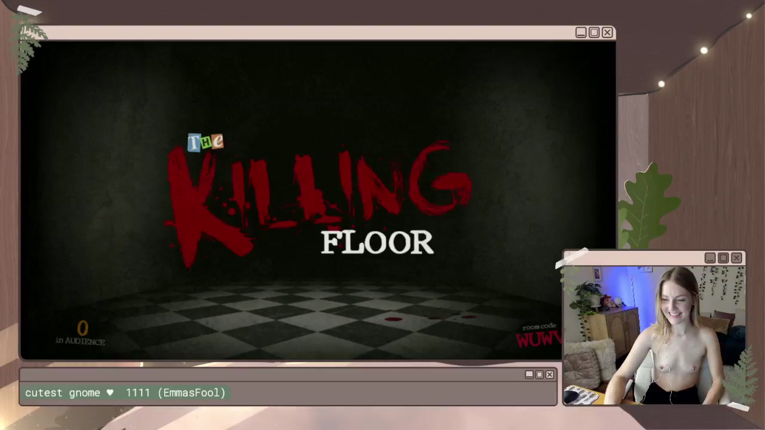Close the webcam window frame
The image size is (765, 430).
pyautogui.click(x=736, y=258)
